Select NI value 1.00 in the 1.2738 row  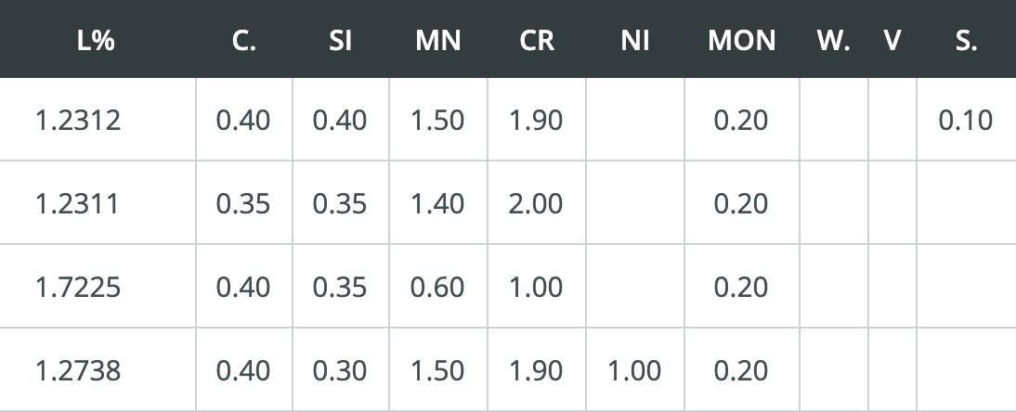click(634, 371)
